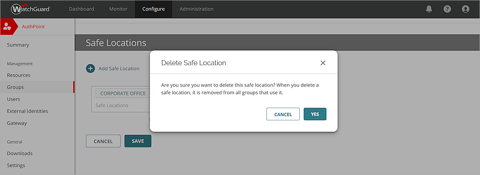Click the notifications bell icon
This screenshot has width=480, height=175.
coord(429,9)
